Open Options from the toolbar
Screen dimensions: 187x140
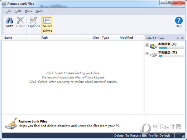coord(34,20)
